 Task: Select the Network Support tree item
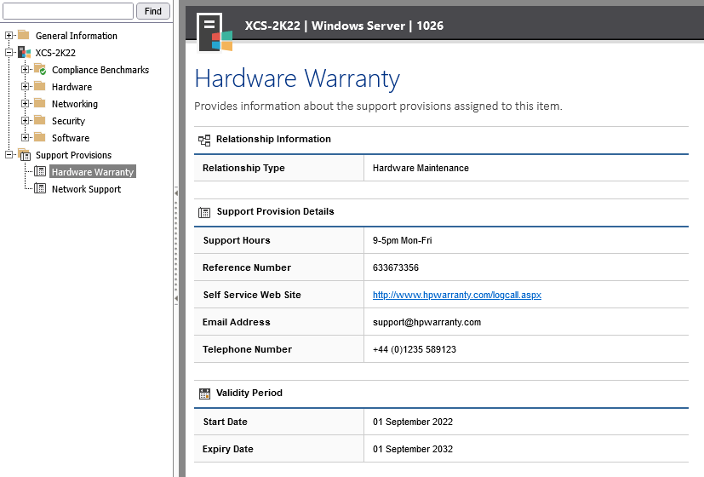click(86, 189)
